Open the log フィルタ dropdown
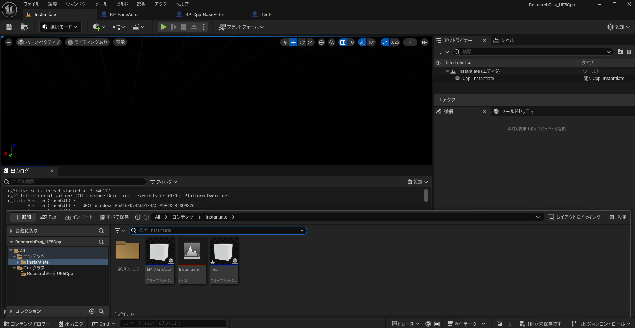This screenshot has width=635, height=328. [x=164, y=182]
